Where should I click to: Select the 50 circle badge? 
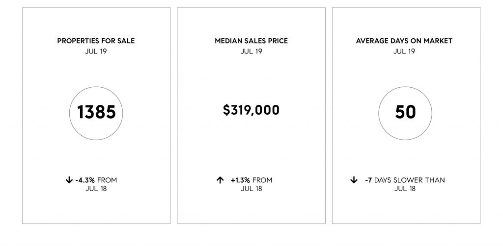(x=405, y=113)
